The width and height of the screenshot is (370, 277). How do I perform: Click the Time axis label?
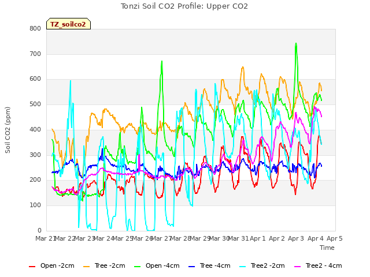[x=327, y=248]
